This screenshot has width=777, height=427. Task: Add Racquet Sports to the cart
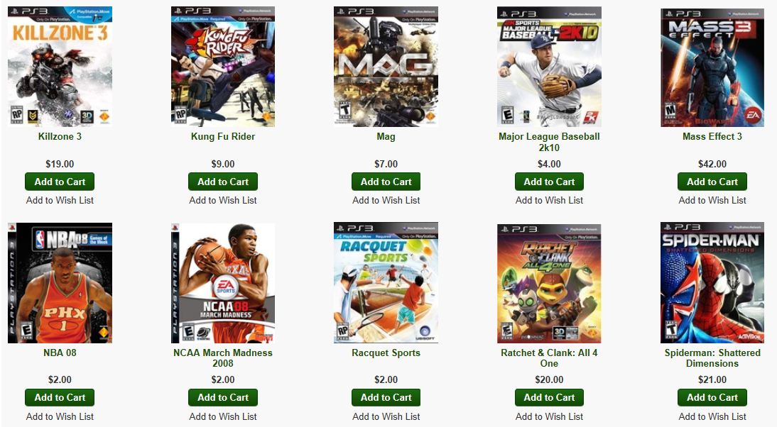point(386,397)
